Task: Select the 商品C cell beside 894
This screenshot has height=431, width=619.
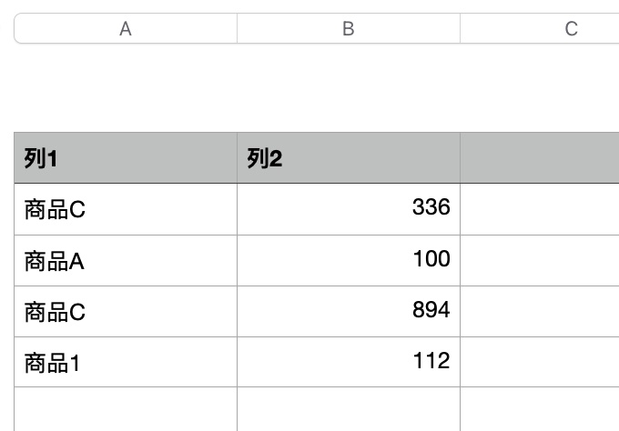Action: click(x=126, y=312)
